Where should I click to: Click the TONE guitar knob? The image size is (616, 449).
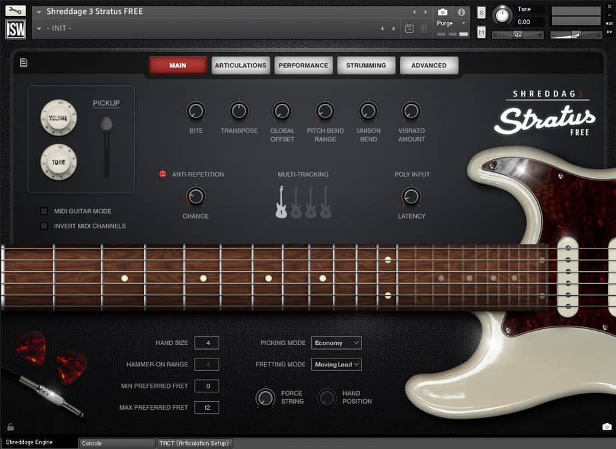point(59,162)
